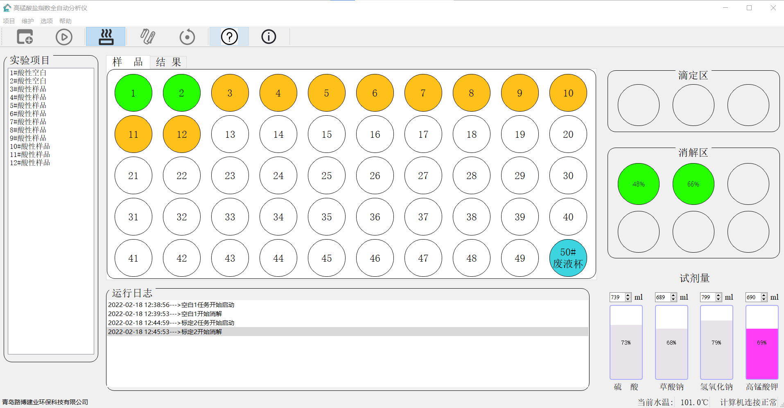Click the test tube toolbar icon
The image size is (784, 408).
pos(147,37)
